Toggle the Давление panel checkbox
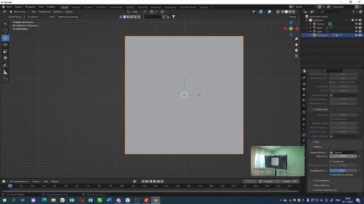 point(316,109)
